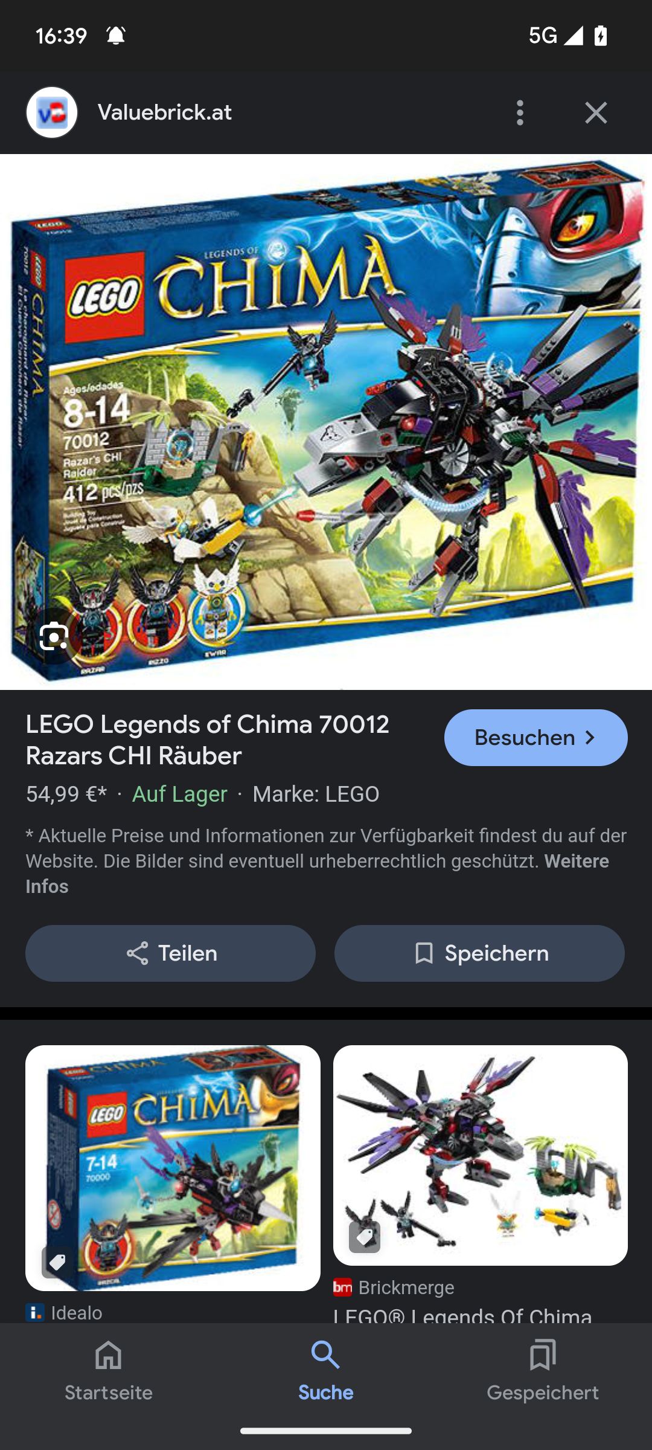Tap the price tag icon on Brickmerge image
The image size is (652, 1450).
(x=365, y=1237)
